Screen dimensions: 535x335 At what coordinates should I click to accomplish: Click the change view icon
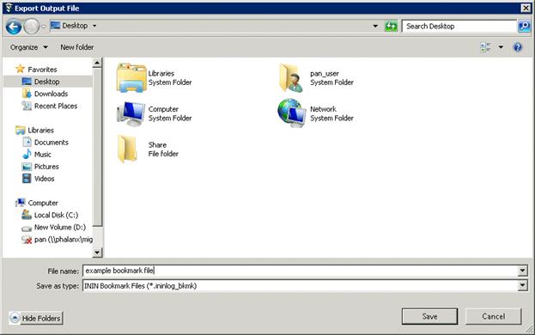pos(485,47)
